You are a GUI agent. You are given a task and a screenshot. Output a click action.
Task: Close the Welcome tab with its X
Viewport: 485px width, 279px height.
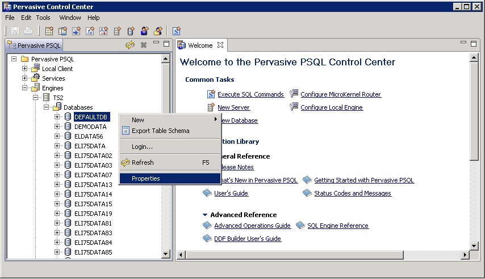pos(220,45)
